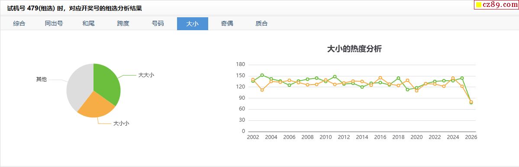Click the yellow square beside cz89.com
519x167 pixels.
click(x=478, y=5)
